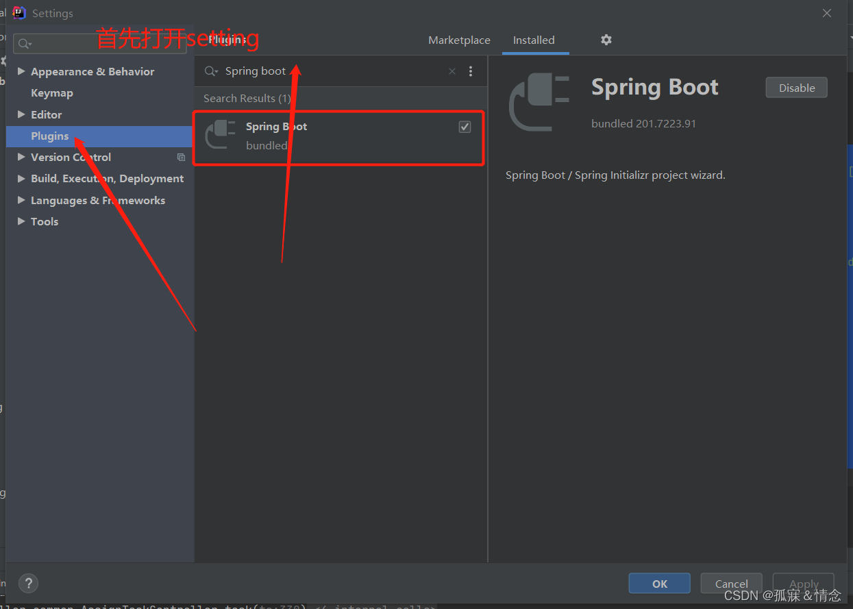Screen dimensions: 853x609
Task: Click the Cancel button
Action: click(x=732, y=584)
